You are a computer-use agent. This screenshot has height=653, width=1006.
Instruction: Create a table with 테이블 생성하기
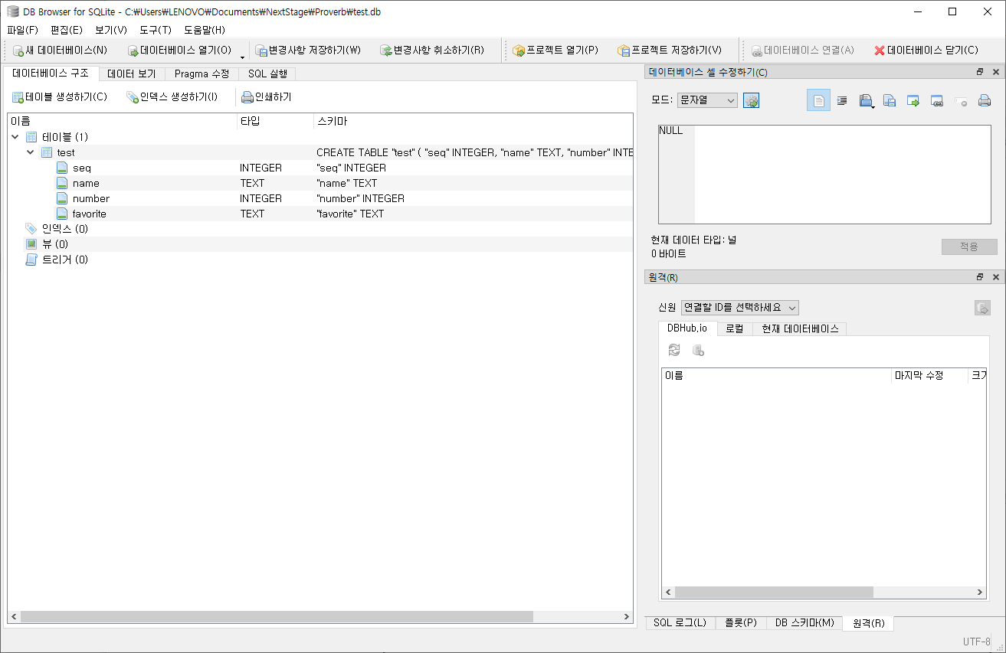(x=59, y=97)
